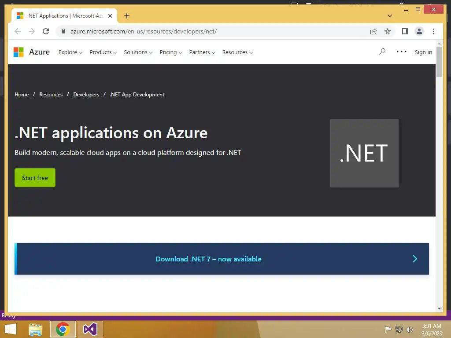The width and height of the screenshot is (451, 338).
Task: Bookmark this page with the star
Action: pyautogui.click(x=388, y=31)
